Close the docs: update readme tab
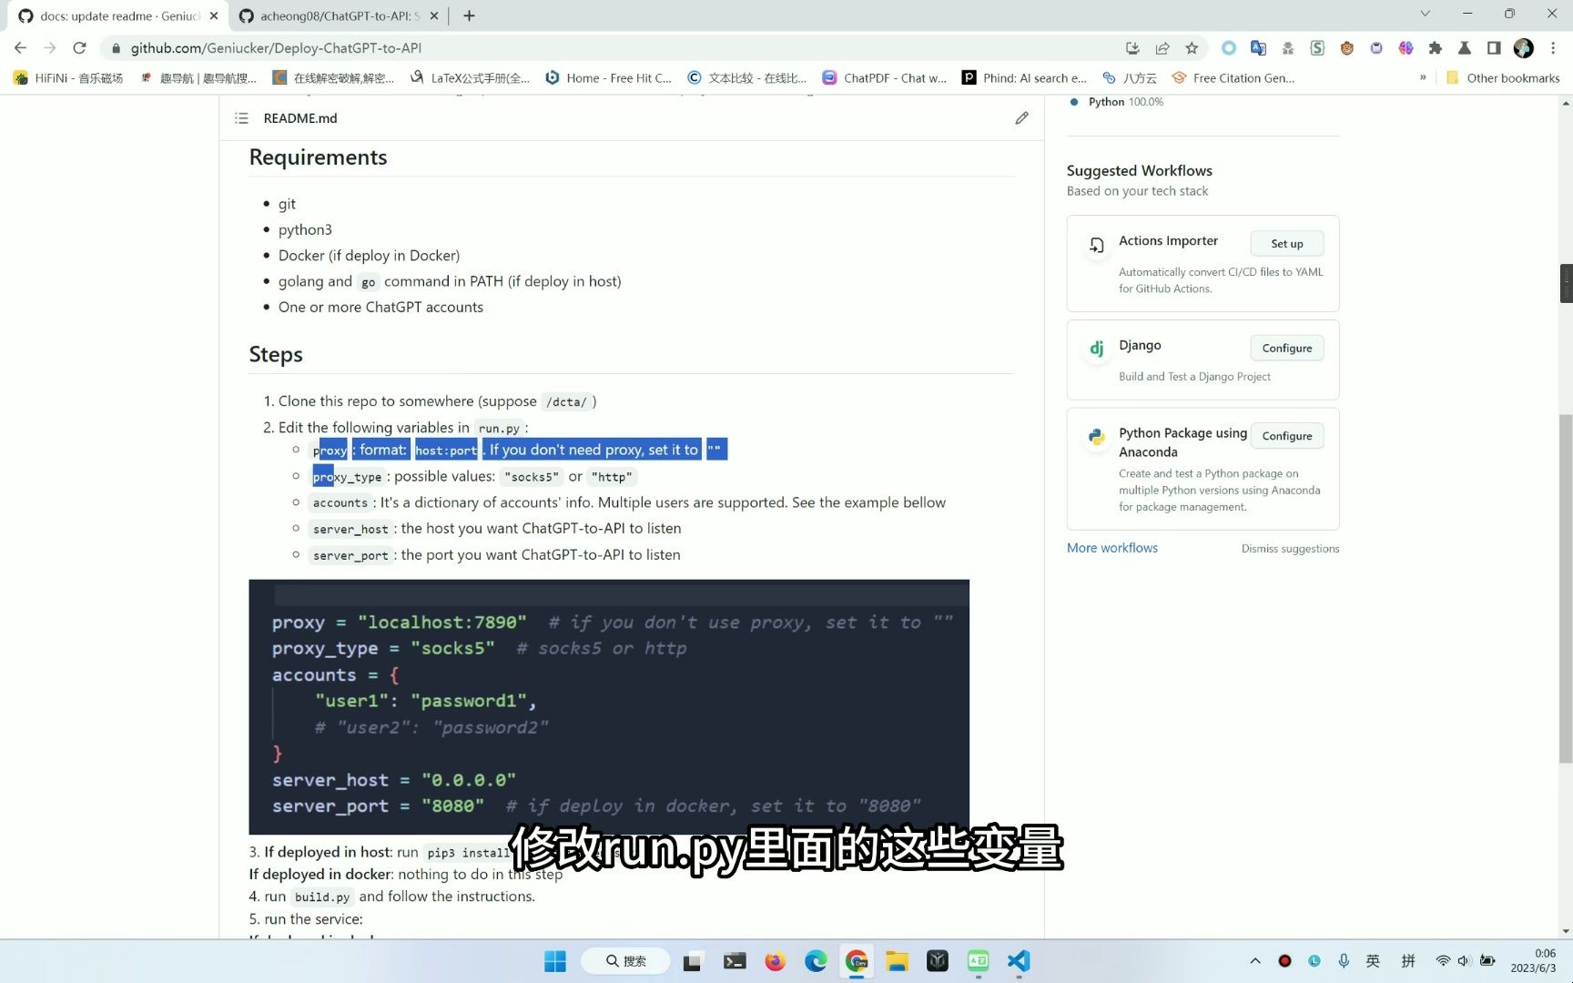Image resolution: width=1573 pixels, height=983 pixels. tap(214, 15)
